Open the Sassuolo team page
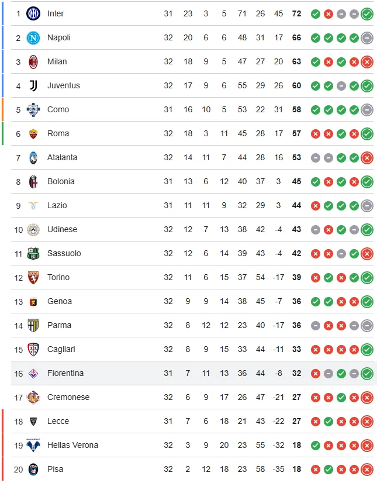 pyautogui.click(x=64, y=253)
